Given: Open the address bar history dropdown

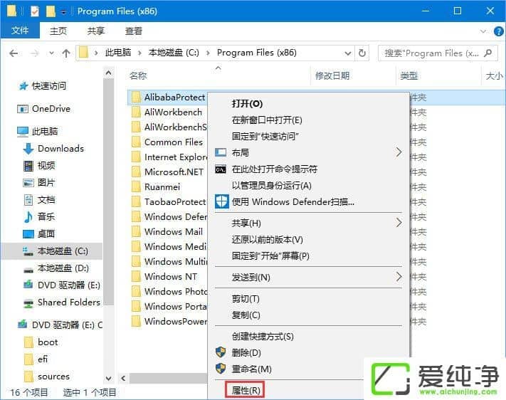Looking at the screenshot, I should (x=347, y=53).
